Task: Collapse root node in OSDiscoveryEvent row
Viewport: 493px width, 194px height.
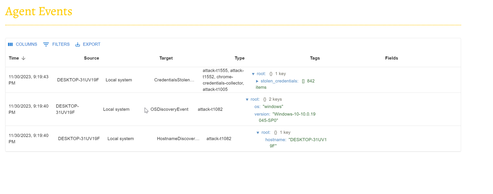Action: 247,100
